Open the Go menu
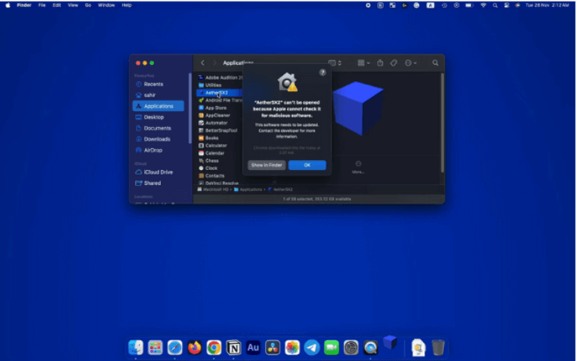The height and width of the screenshot is (361, 577). pyautogui.click(x=88, y=5)
